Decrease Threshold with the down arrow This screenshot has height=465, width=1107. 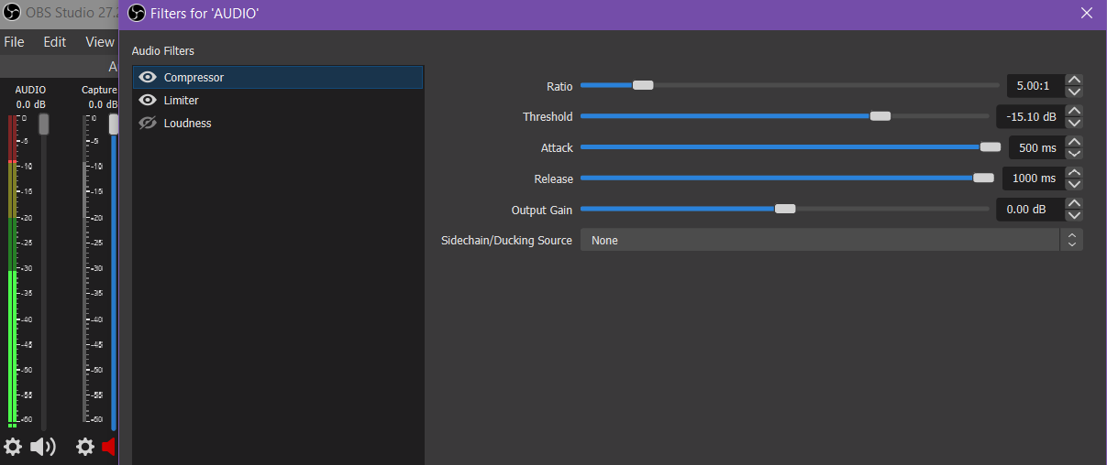[x=1075, y=123]
